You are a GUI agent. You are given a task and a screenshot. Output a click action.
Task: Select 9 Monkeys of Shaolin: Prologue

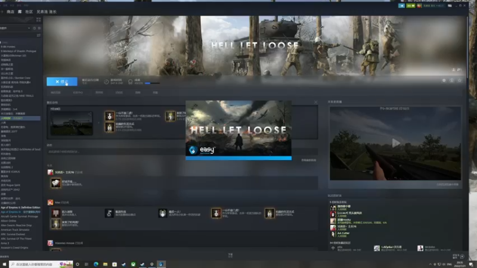[x=18, y=51]
